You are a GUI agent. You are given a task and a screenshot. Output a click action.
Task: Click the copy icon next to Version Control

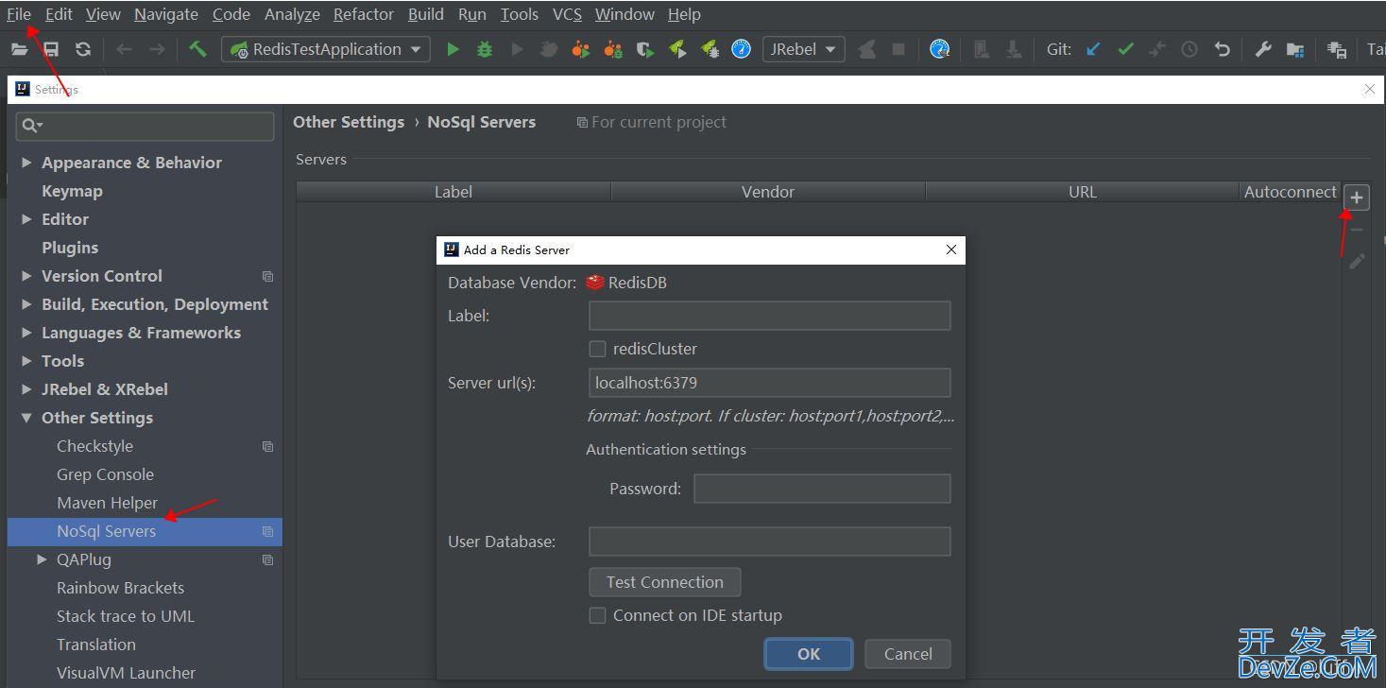(x=267, y=276)
